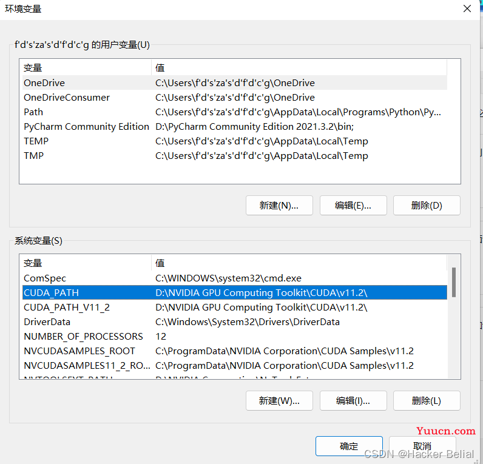
Task: Click the D:\PyCharm Community Edition 2021.3.2\bin; value
Action: [x=254, y=126]
